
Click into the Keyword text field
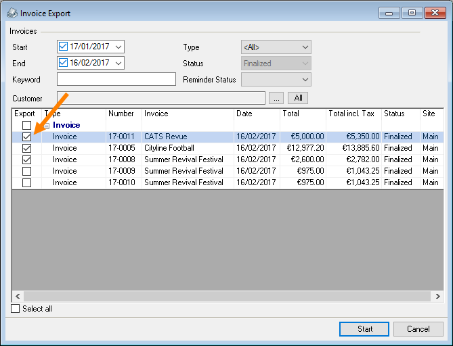coord(116,80)
